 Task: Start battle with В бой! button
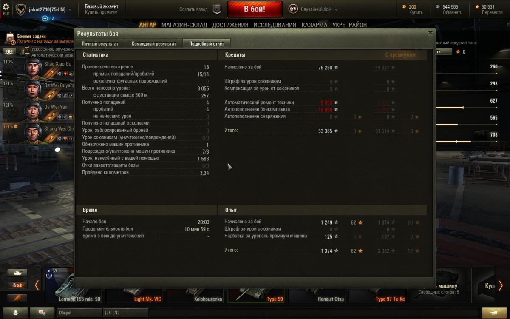255,9
